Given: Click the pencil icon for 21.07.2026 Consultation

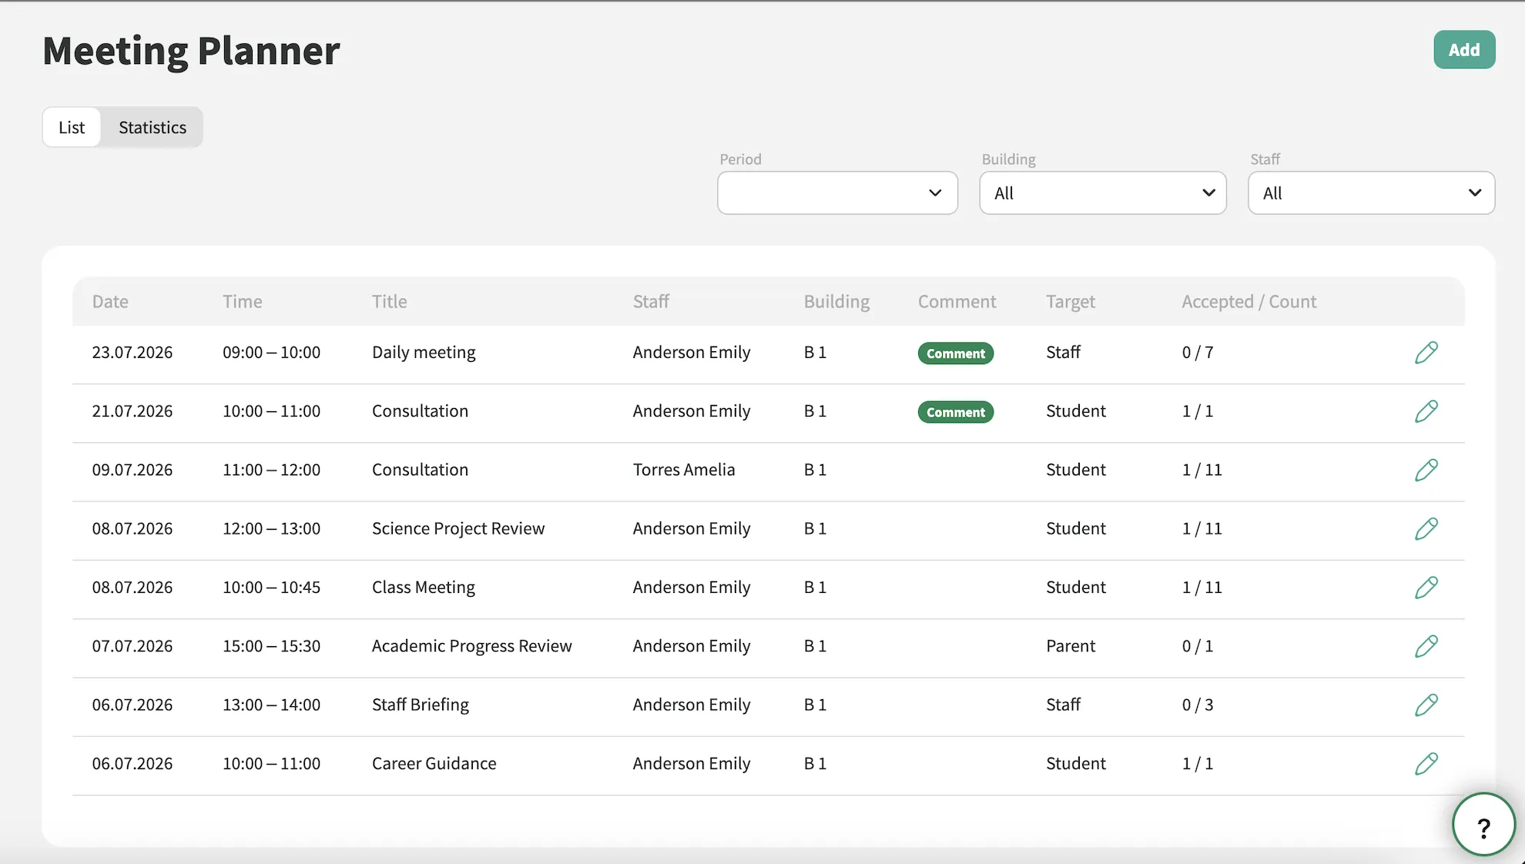Looking at the screenshot, I should point(1426,411).
